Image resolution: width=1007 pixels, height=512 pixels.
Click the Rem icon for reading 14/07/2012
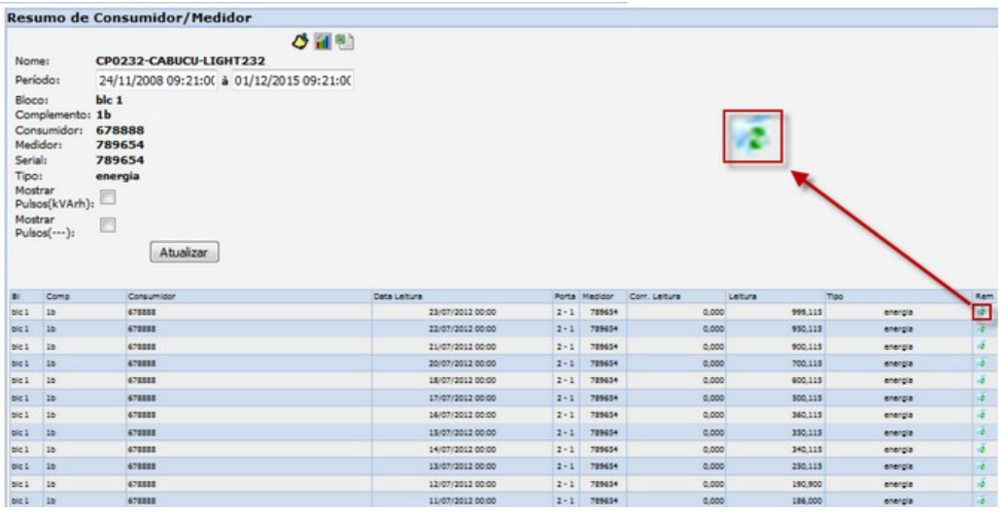click(982, 447)
